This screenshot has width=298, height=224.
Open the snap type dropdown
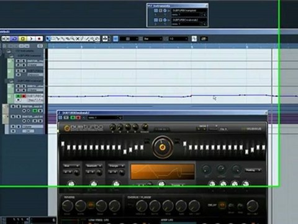129,39
